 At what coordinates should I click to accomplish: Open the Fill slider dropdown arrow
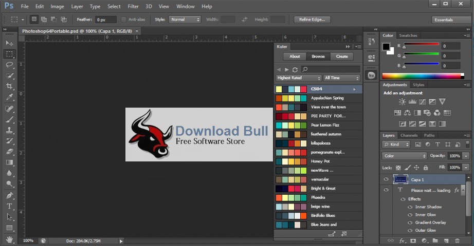click(466, 167)
